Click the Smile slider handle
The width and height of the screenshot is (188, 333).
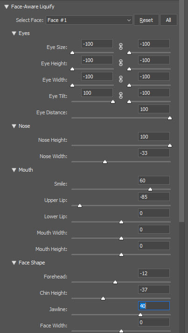pos(150,189)
